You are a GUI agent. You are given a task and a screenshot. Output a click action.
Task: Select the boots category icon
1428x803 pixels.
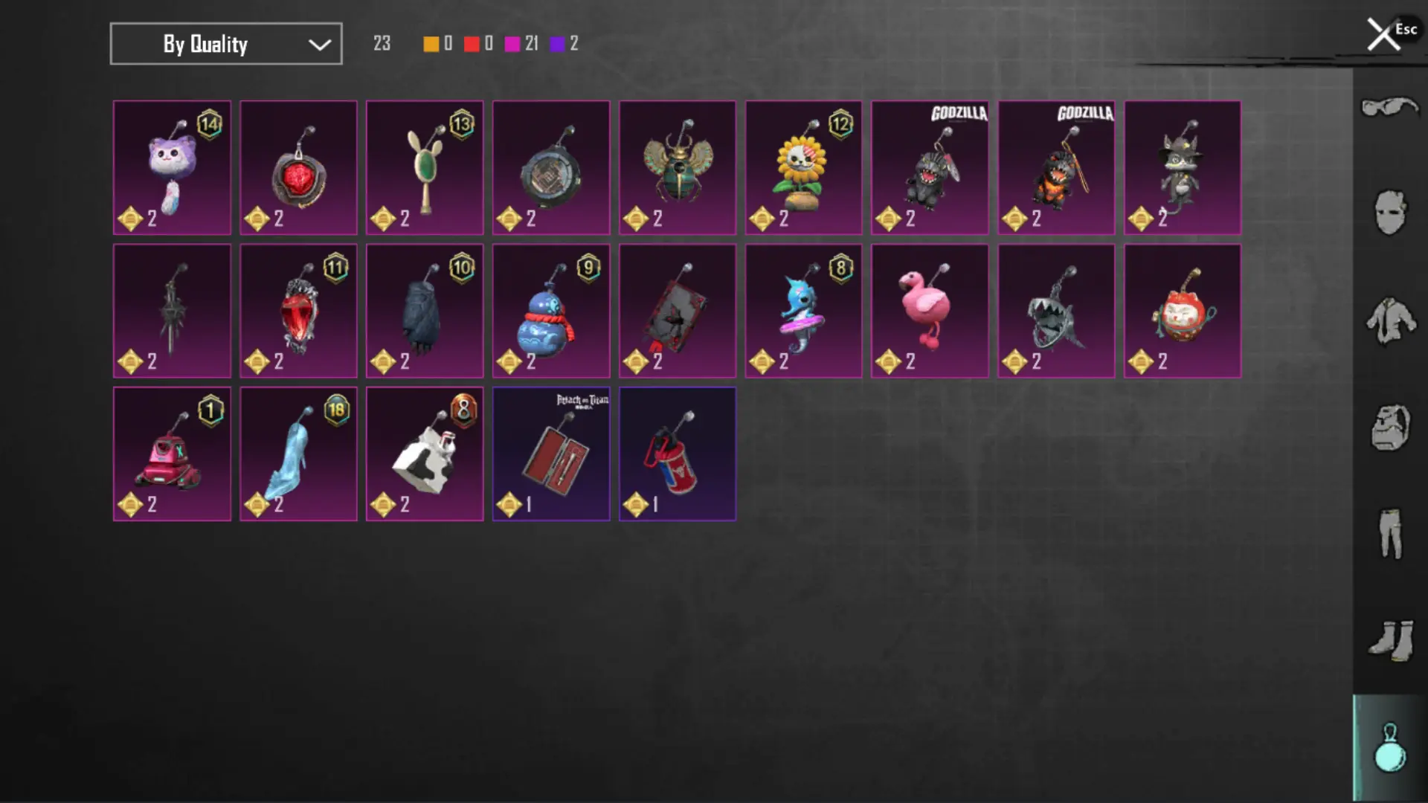click(x=1390, y=640)
